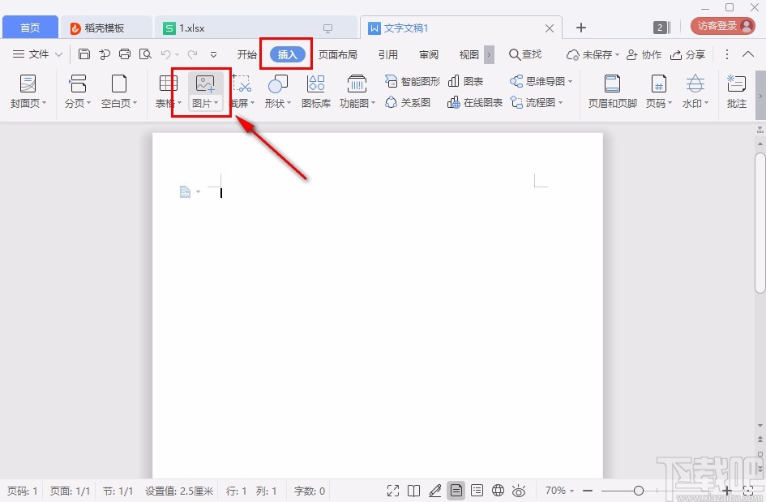Screen dimensions: 766x502
Task: Open the zoom level 70% dropdown
Action: pyautogui.click(x=558, y=490)
